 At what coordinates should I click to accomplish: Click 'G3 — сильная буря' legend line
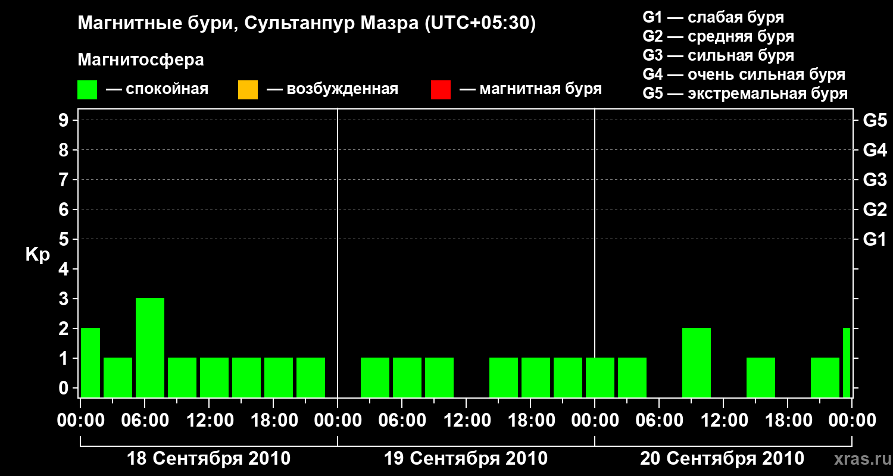click(x=719, y=56)
